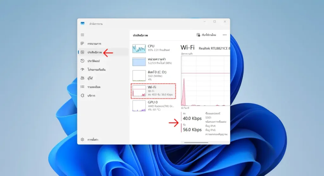Select the Wi-Fi graph thumbnail
Viewport: 324px width, 176px height.
coord(139,91)
